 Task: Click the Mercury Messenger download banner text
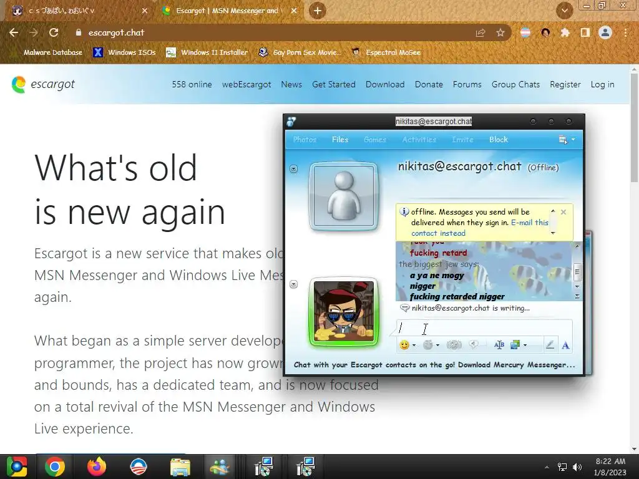click(x=434, y=364)
